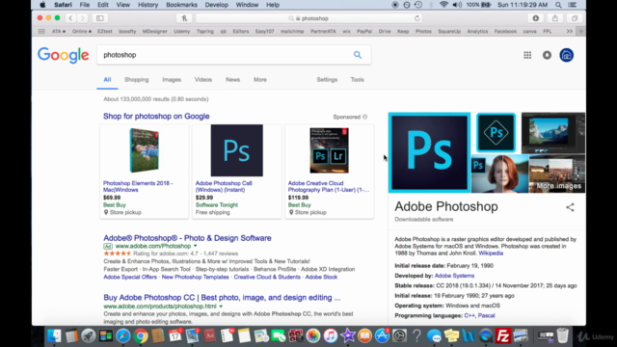Click the blue Google search magnifier
This screenshot has width=617, height=347.
358,55
